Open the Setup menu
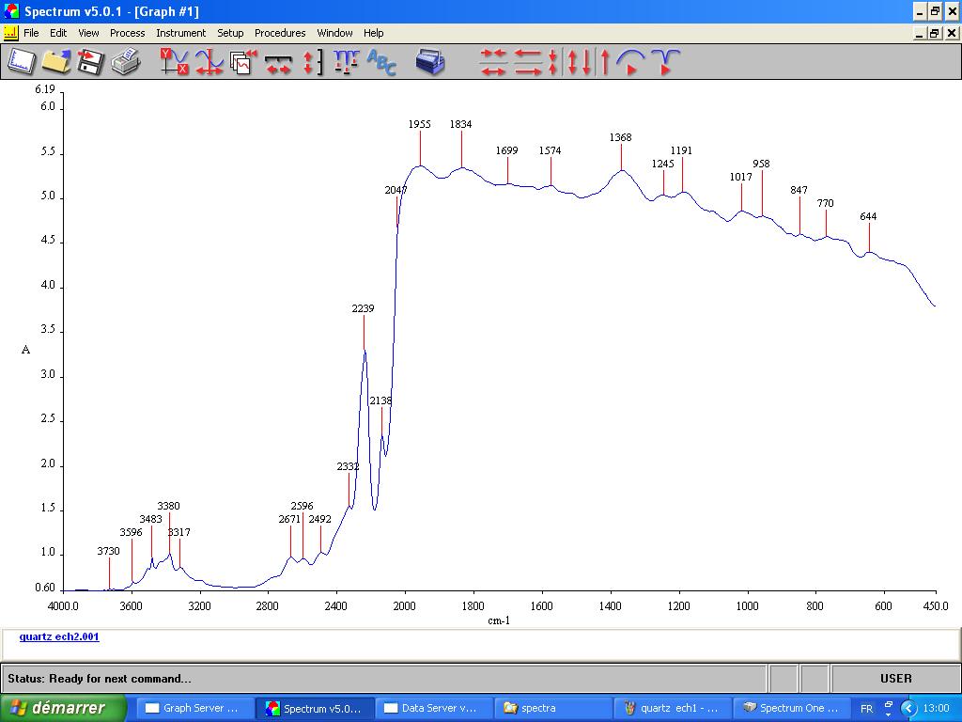Viewport: 962px width, 722px height. pyautogui.click(x=230, y=33)
